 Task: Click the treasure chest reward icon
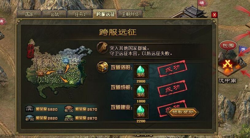point(103,67)
